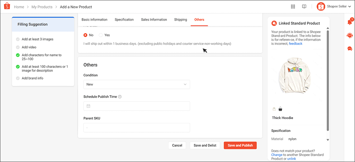The image size is (355, 162).
Task: Click the Linked Standard Product icon
Action: 274,23
